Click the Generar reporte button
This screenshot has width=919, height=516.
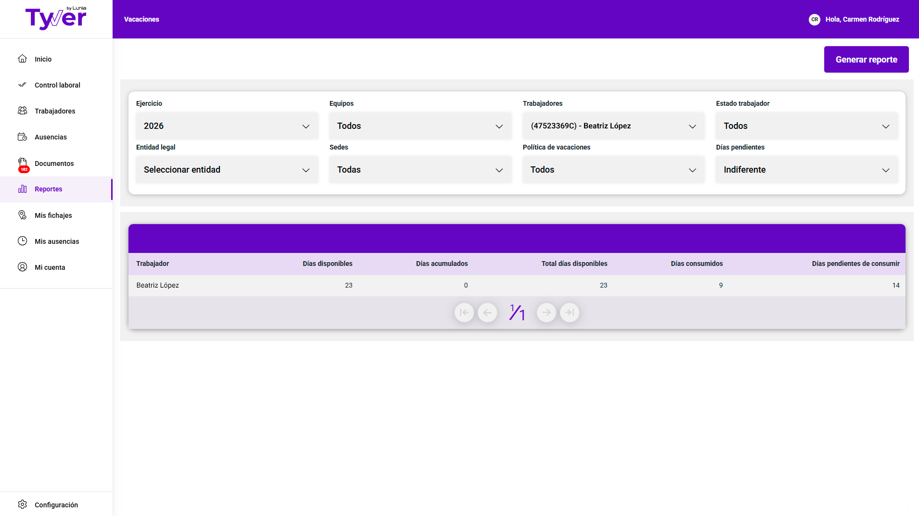[866, 60]
